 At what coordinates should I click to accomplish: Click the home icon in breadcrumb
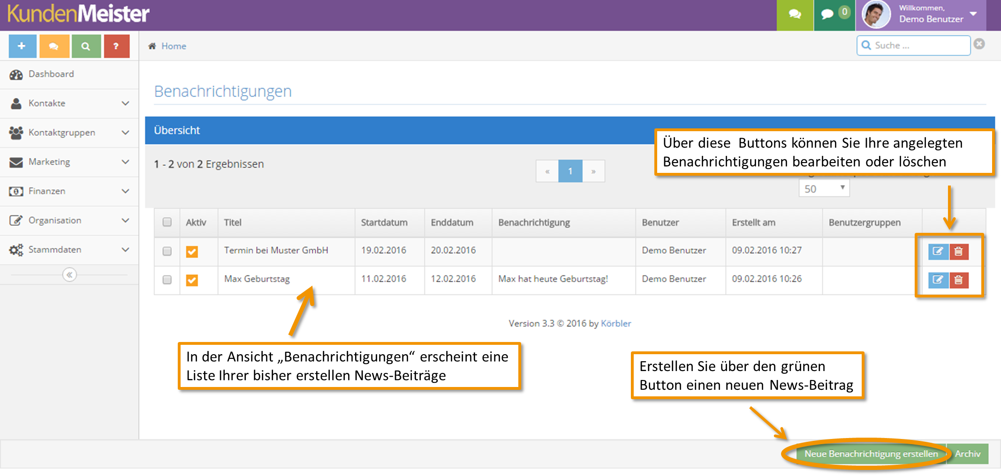click(x=152, y=46)
